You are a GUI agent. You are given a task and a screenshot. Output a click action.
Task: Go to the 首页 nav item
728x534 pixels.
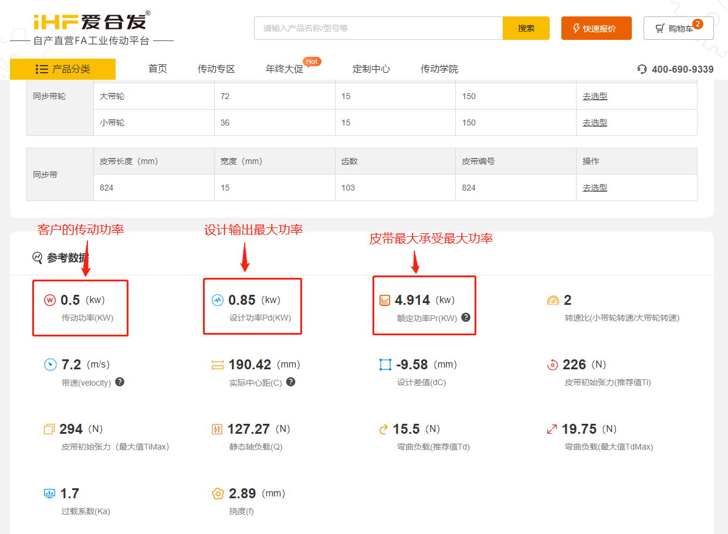click(x=157, y=69)
